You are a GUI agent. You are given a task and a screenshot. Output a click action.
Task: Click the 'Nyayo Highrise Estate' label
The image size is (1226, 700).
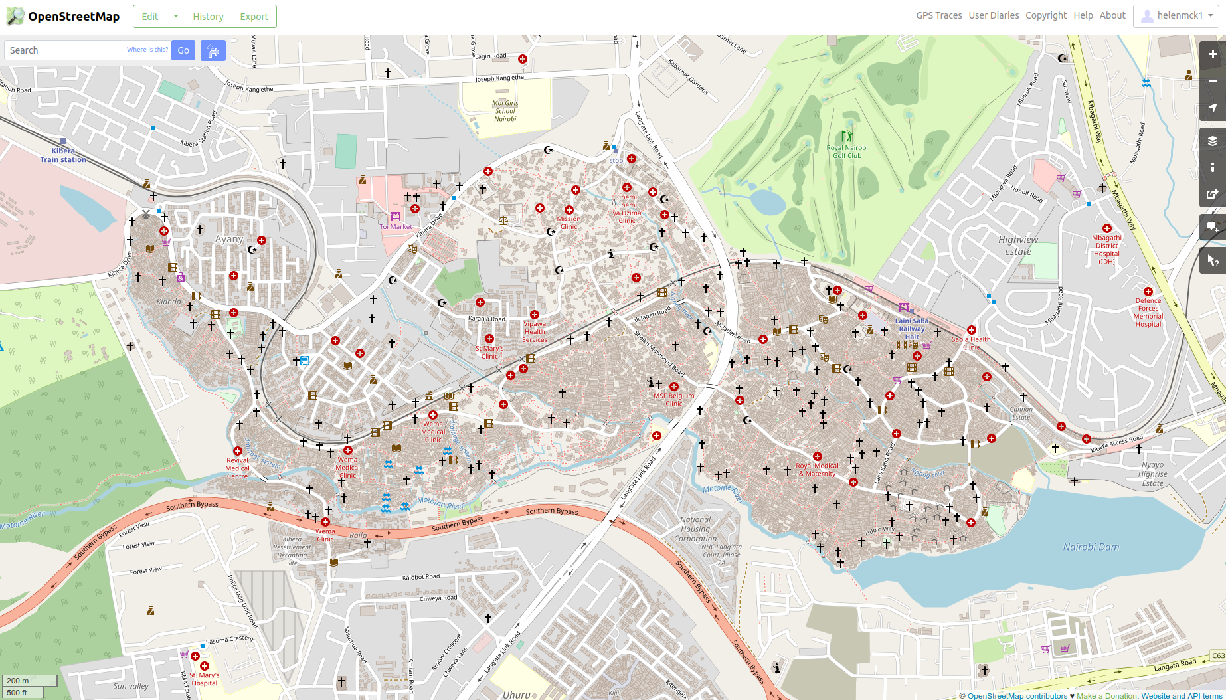tap(1153, 474)
